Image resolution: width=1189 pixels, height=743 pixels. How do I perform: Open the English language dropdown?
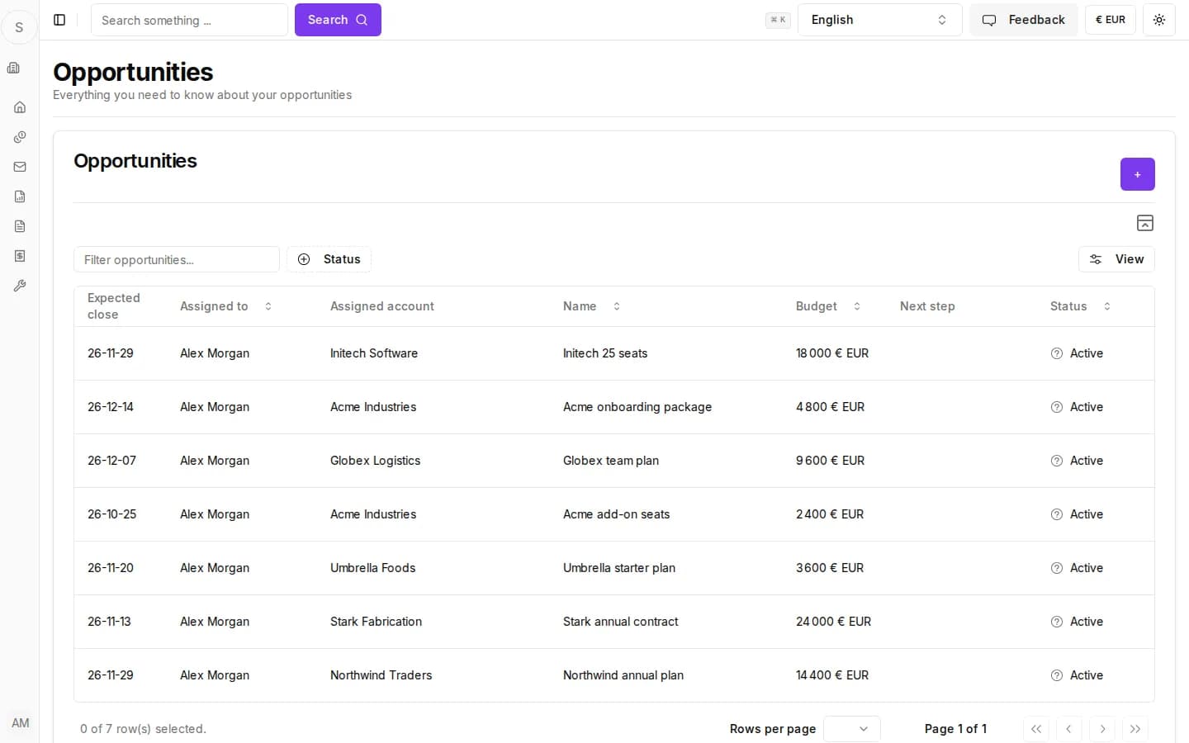coord(879,20)
